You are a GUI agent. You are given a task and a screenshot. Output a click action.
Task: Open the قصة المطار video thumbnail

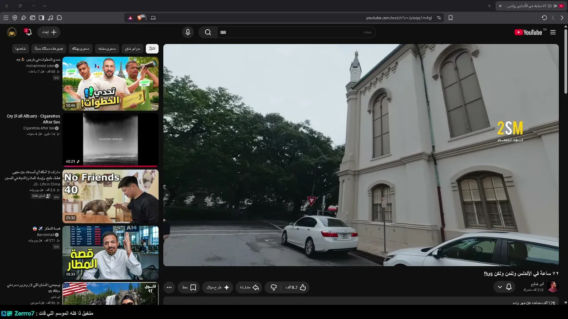point(110,253)
